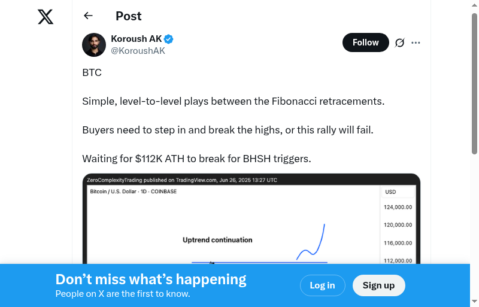Open the three-dot More options menu
Viewport: 479px width, 307px height.
click(x=416, y=42)
